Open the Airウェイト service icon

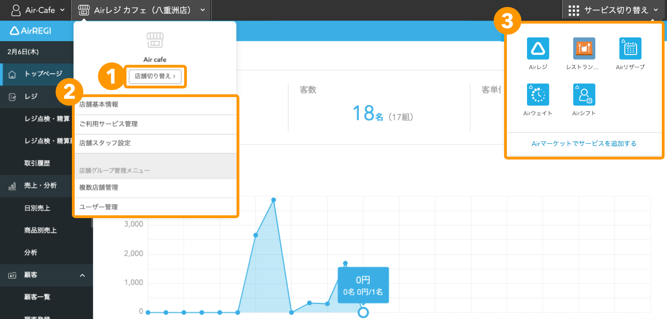tap(538, 95)
